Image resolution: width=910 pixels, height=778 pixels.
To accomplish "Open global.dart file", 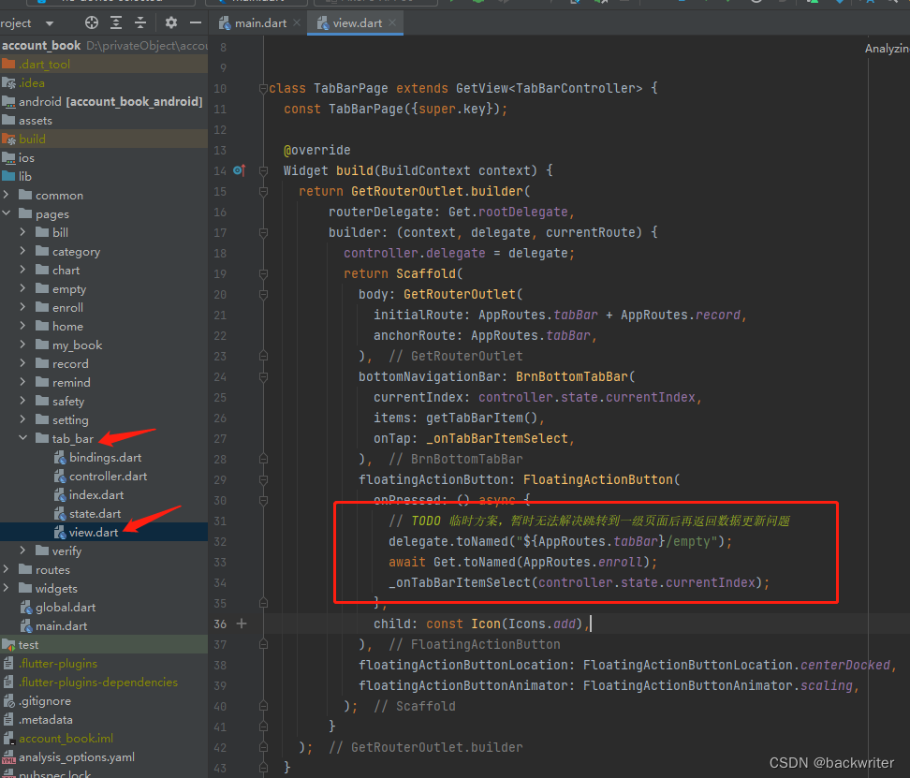I will pos(104,607).
